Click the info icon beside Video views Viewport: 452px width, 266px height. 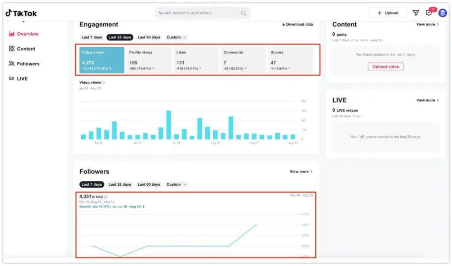tap(103, 82)
